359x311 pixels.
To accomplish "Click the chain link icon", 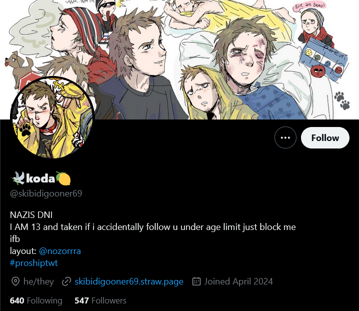I will (66, 281).
